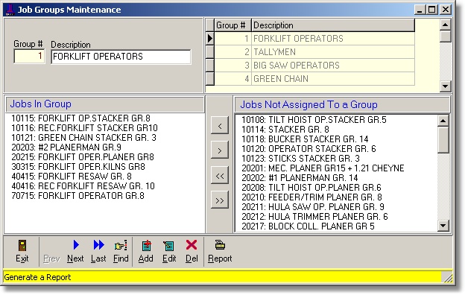Select job 20215: FORKLIFT OPER.PLANER GR8

point(83,157)
